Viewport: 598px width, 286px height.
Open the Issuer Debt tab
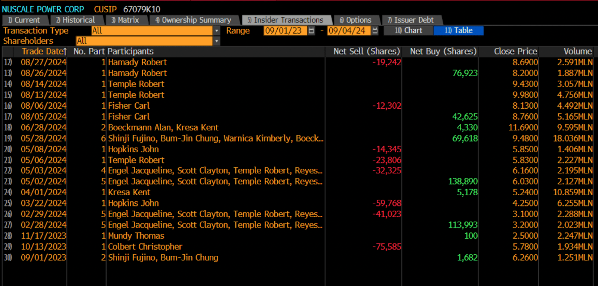point(411,20)
